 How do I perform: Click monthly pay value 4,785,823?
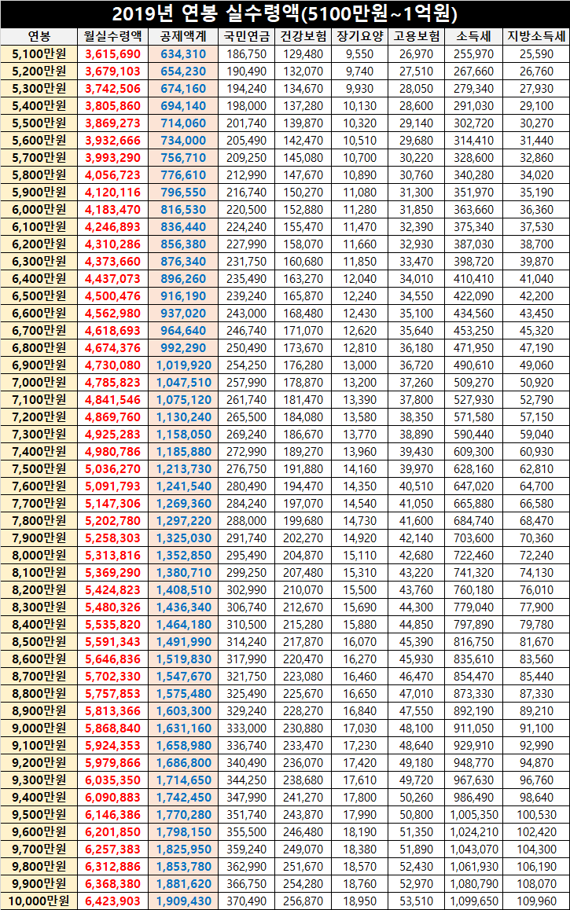(112, 383)
